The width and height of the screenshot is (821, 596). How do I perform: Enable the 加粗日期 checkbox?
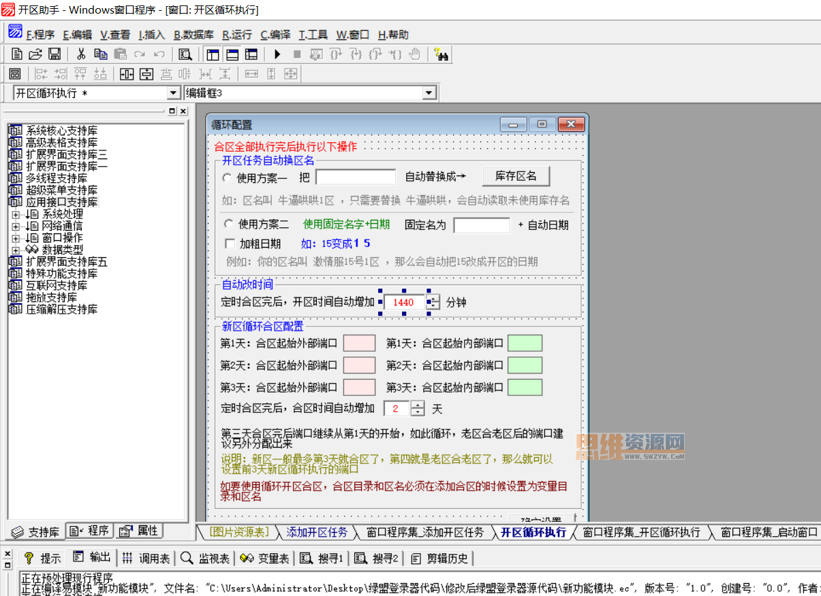click(x=229, y=243)
